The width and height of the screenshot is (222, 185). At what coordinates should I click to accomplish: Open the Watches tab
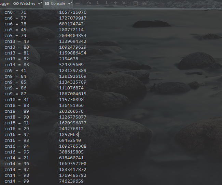25,3
